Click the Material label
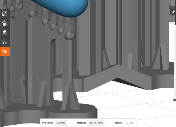This screenshot has height=127, width=176. [x=81, y=123]
